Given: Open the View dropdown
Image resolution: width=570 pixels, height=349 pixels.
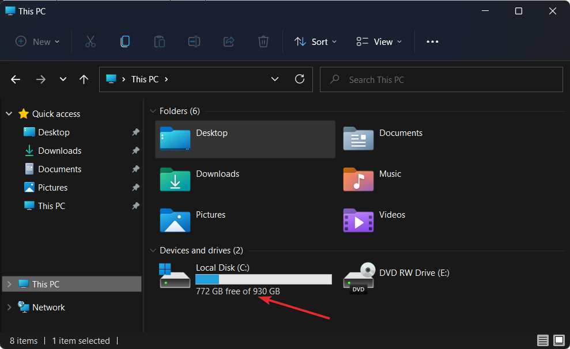Looking at the screenshot, I should click(378, 41).
